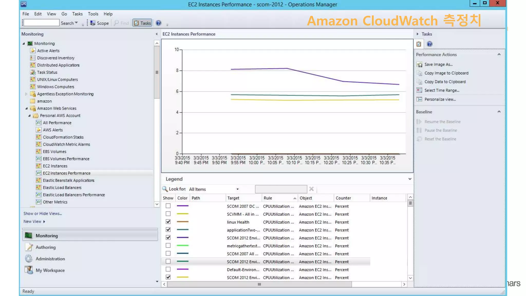Click the Other Metrics chart icon
526x296 pixels.
click(39, 202)
